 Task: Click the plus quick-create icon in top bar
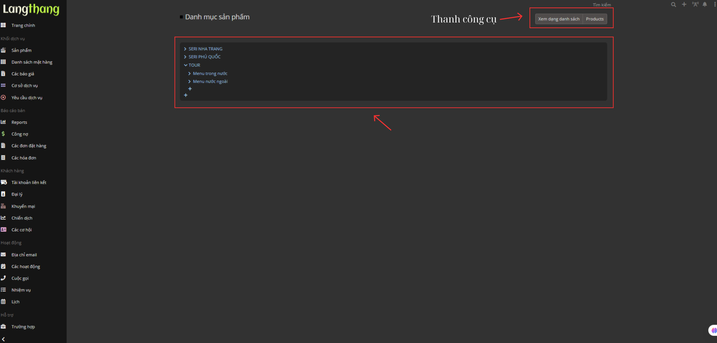(684, 4)
